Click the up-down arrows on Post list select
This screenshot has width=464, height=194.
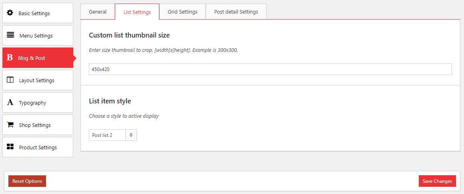131,135
